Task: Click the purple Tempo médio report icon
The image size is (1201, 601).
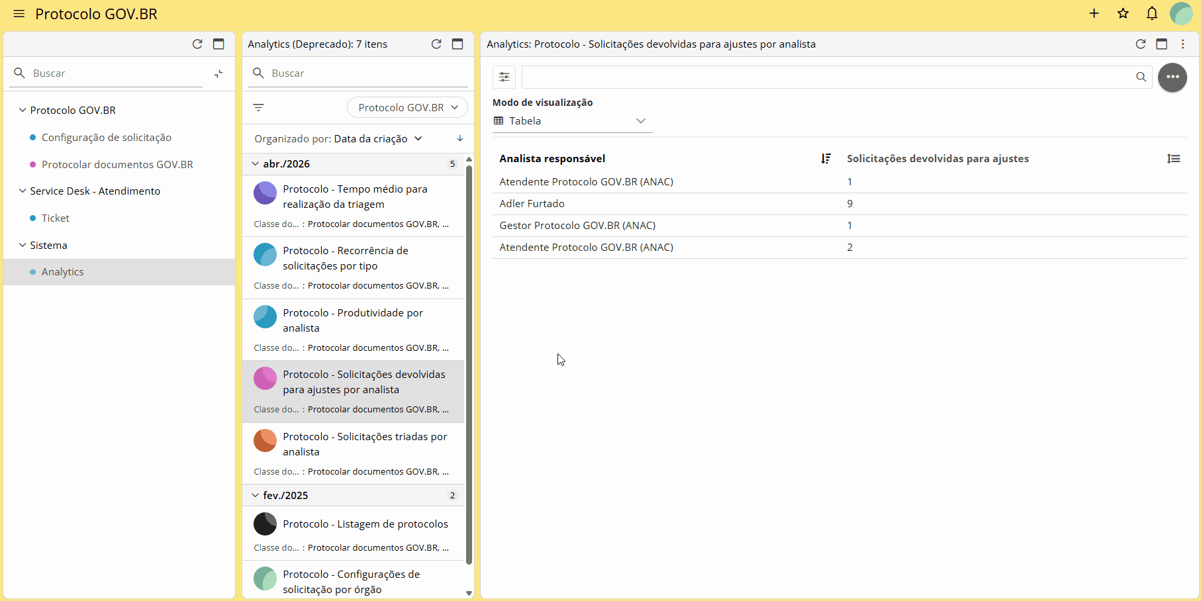Action: [265, 193]
